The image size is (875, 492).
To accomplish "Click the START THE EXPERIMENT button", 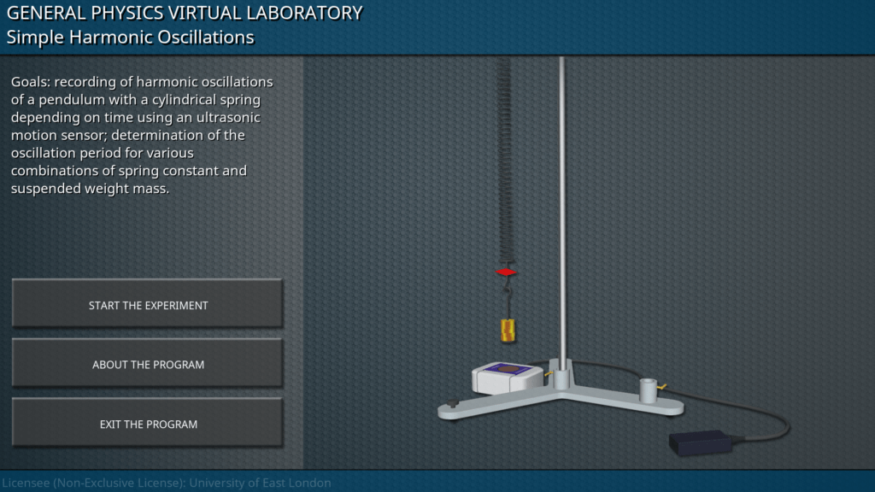I will pos(147,305).
